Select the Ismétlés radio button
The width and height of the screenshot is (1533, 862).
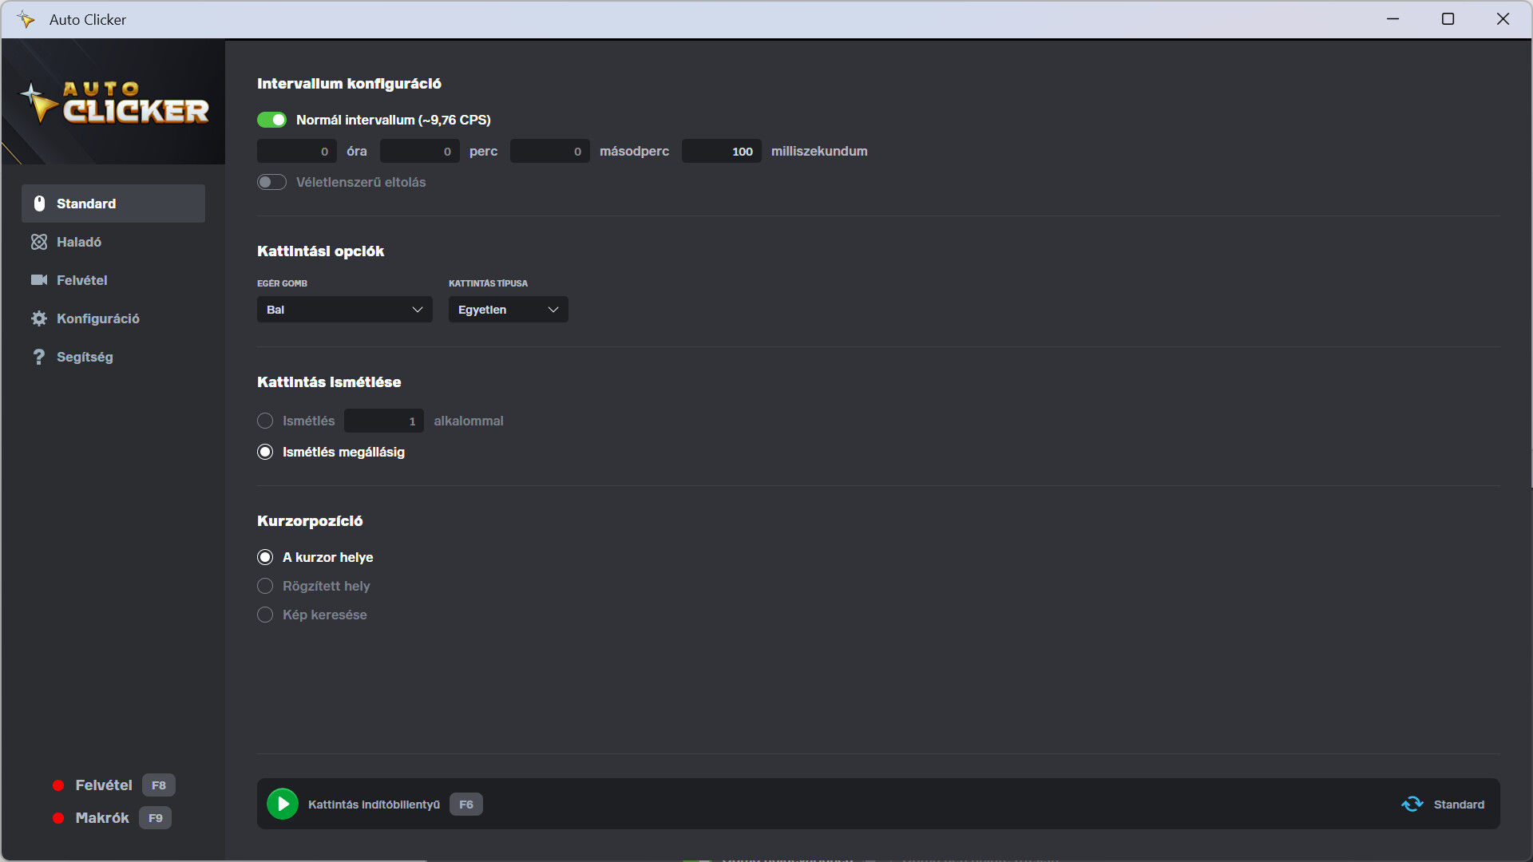265,421
